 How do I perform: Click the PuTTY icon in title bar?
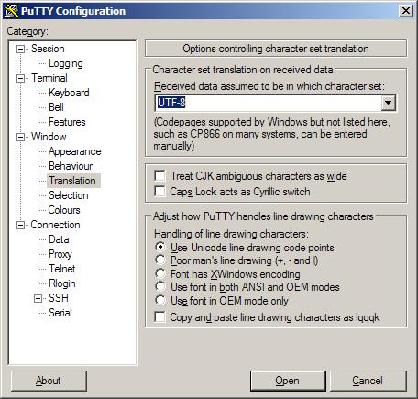[12, 11]
